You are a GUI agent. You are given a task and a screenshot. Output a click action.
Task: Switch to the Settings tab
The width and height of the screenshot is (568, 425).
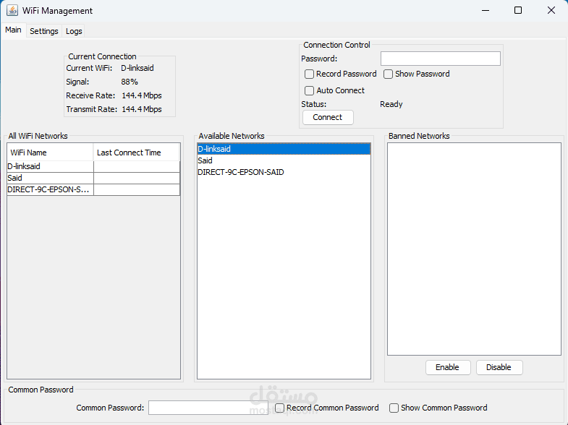[x=44, y=31]
